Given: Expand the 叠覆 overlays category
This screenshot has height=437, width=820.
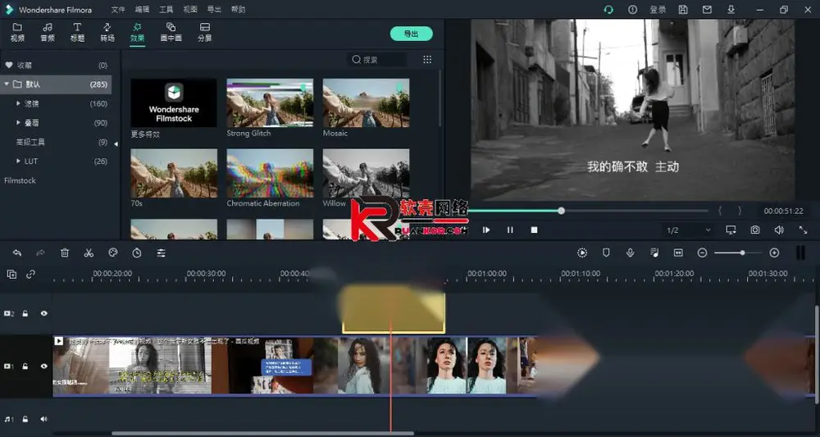Looking at the screenshot, I should point(19,123).
